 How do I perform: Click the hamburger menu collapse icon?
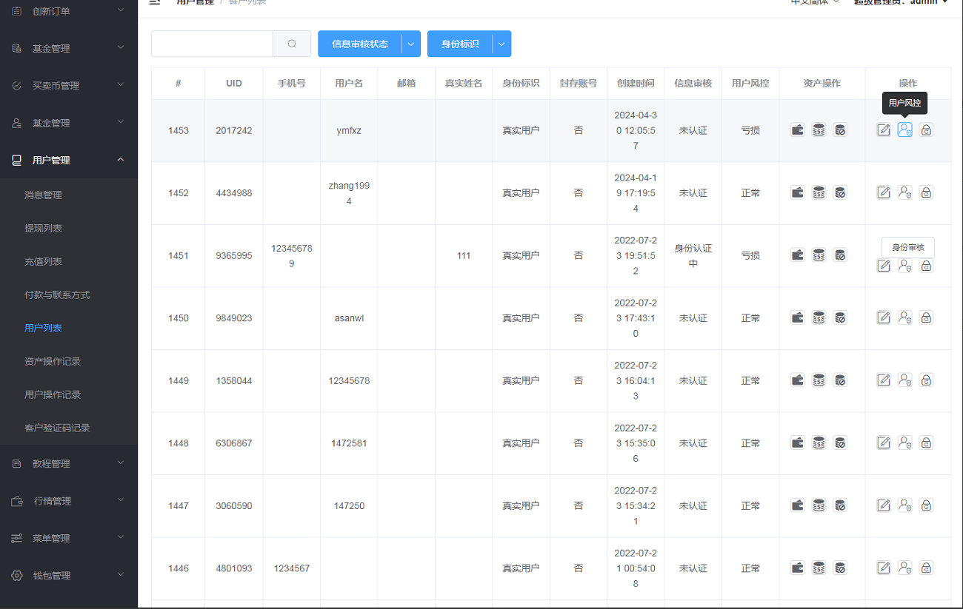coord(155,2)
